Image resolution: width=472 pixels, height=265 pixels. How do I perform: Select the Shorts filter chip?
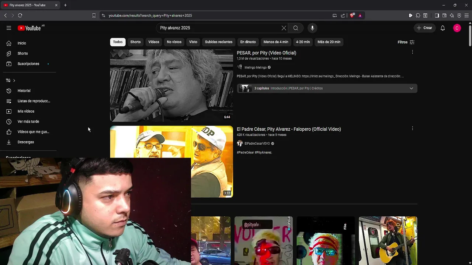pyautogui.click(x=135, y=42)
